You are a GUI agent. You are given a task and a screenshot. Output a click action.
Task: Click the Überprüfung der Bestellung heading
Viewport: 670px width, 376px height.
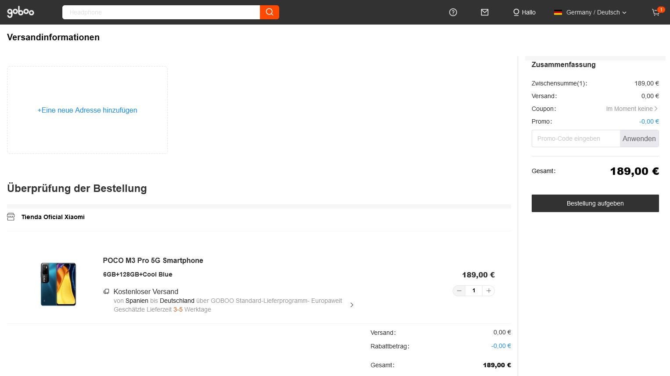77,188
